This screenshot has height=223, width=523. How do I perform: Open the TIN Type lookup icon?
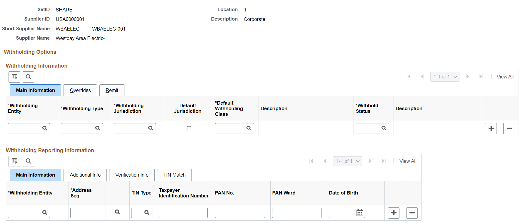(x=147, y=213)
